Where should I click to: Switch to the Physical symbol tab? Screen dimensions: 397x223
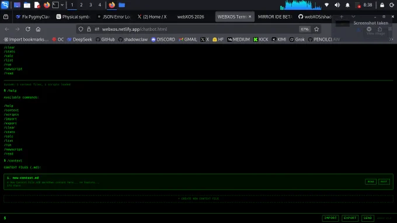[x=74, y=17]
